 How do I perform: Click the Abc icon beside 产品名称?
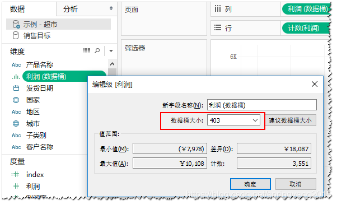pyautogui.click(x=16, y=65)
